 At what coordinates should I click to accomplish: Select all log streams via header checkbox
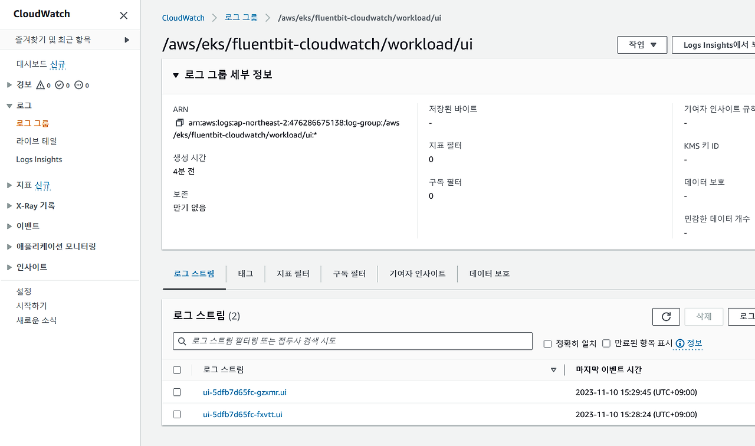(x=177, y=370)
